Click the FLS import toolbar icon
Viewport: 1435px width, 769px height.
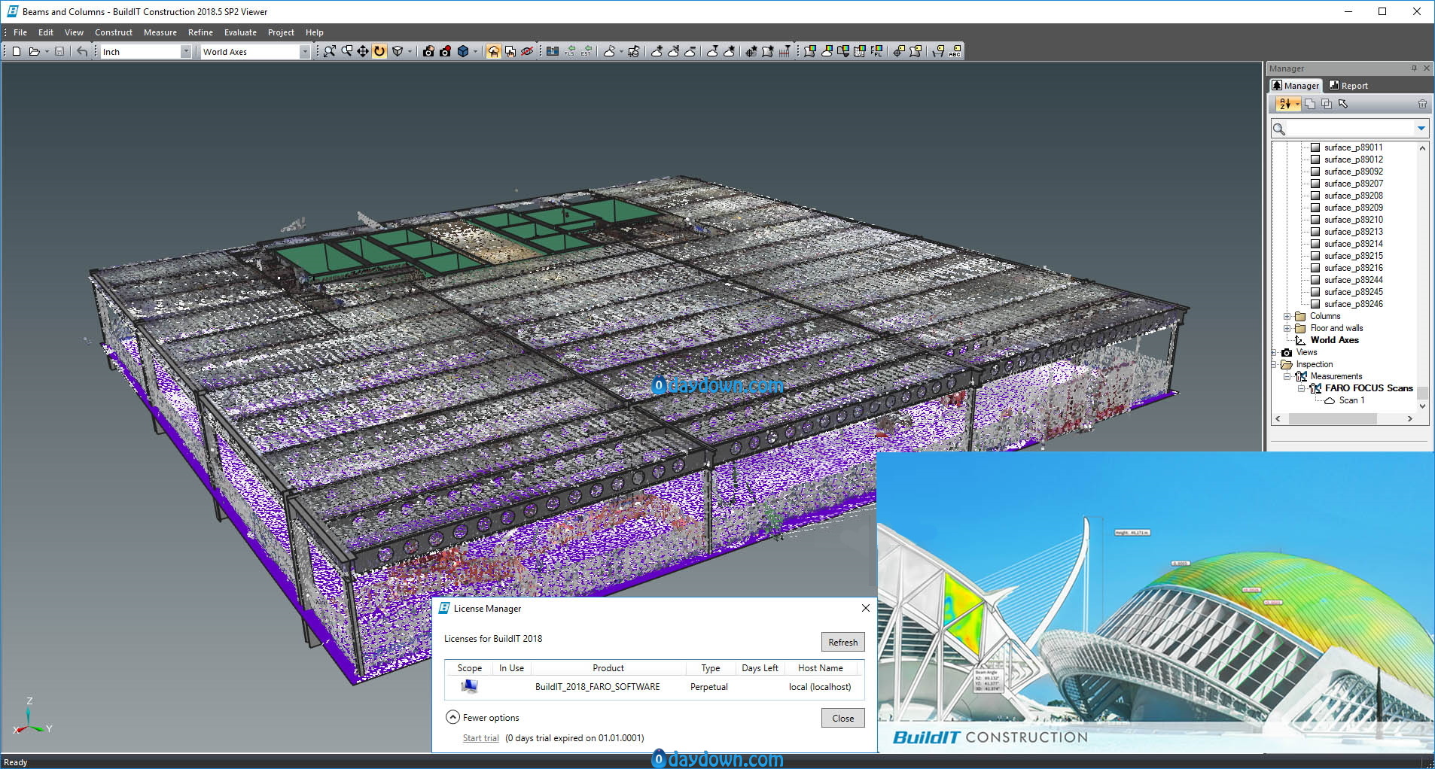click(x=569, y=51)
